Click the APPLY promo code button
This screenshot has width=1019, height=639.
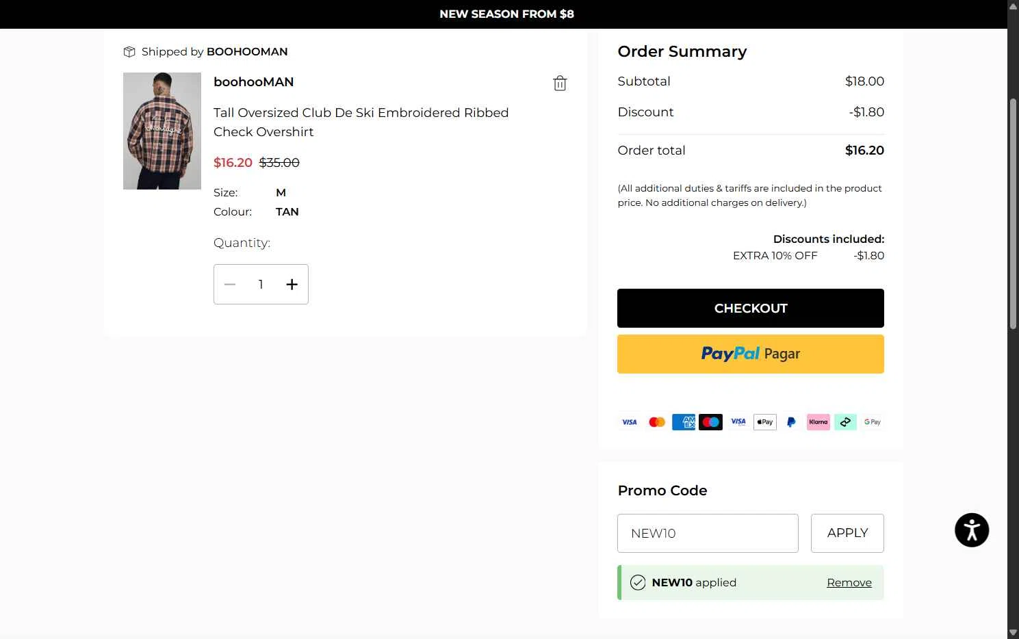click(847, 533)
